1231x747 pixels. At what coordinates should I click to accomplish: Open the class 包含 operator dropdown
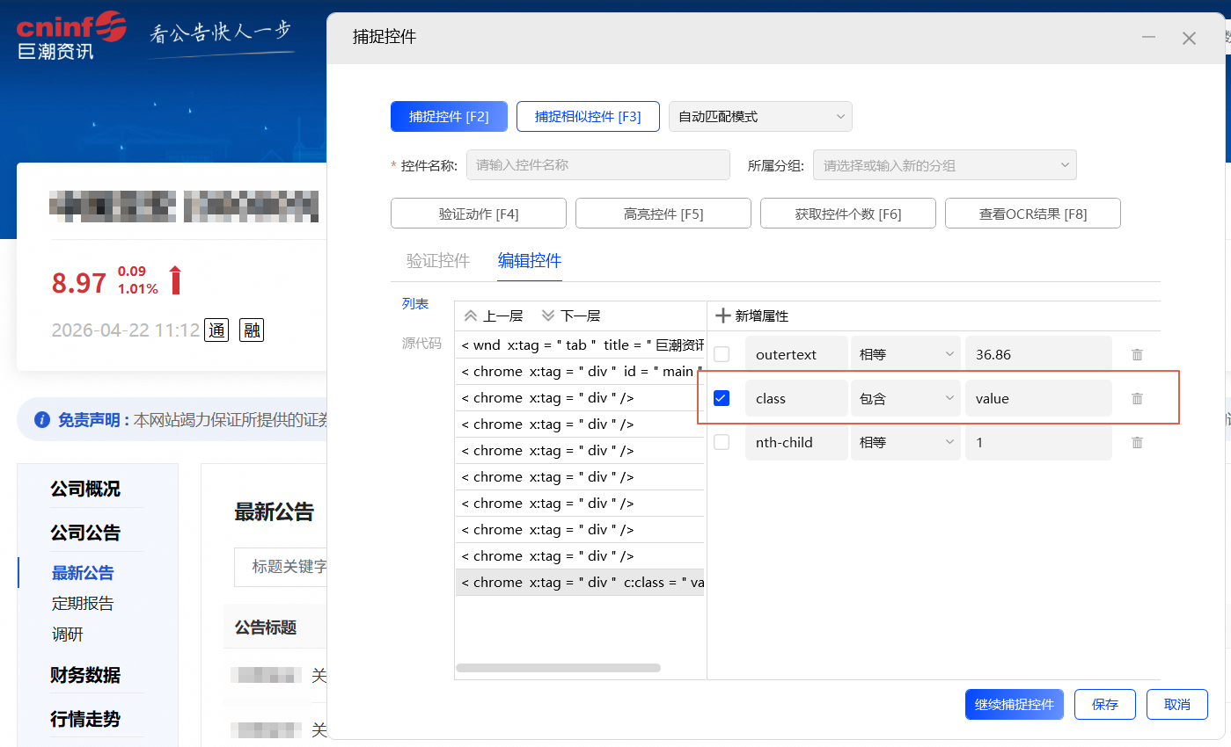pyautogui.click(x=906, y=399)
